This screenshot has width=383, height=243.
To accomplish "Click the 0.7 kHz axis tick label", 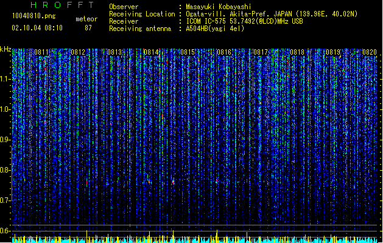I will click(x=5, y=200).
